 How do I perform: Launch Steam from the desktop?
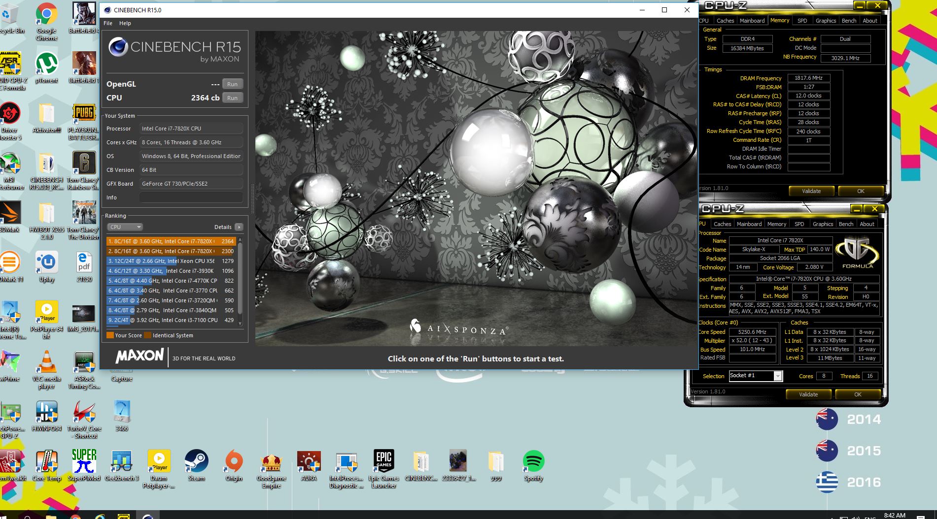pos(196,465)
